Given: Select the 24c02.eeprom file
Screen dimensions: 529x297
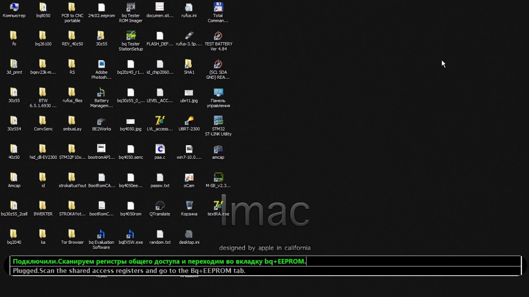Looking at the screenshot, I should [101, 10].
